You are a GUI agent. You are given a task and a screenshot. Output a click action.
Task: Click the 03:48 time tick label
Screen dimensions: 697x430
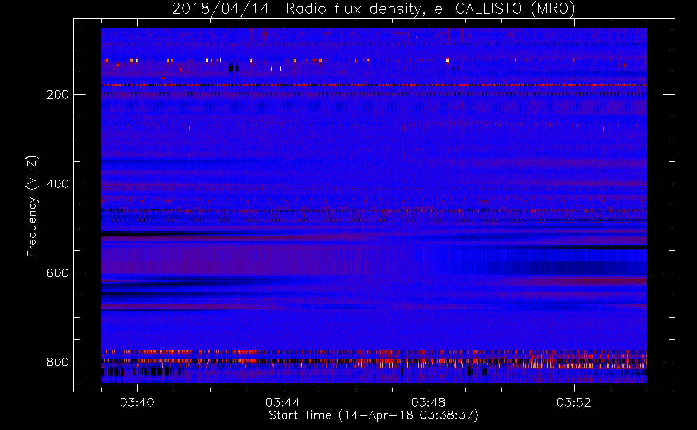(428, 403)
